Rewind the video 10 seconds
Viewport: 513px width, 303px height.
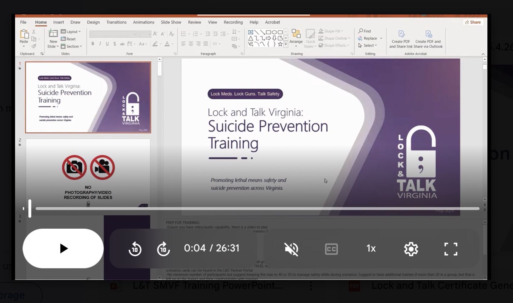click(x=135, y=249)
